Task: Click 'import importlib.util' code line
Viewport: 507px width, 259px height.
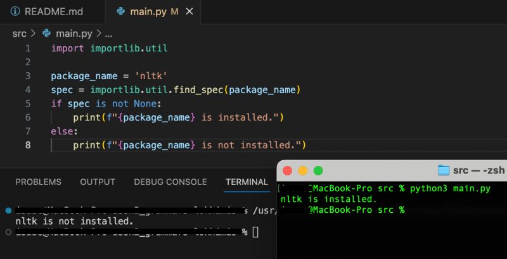Action: (109, 48)
